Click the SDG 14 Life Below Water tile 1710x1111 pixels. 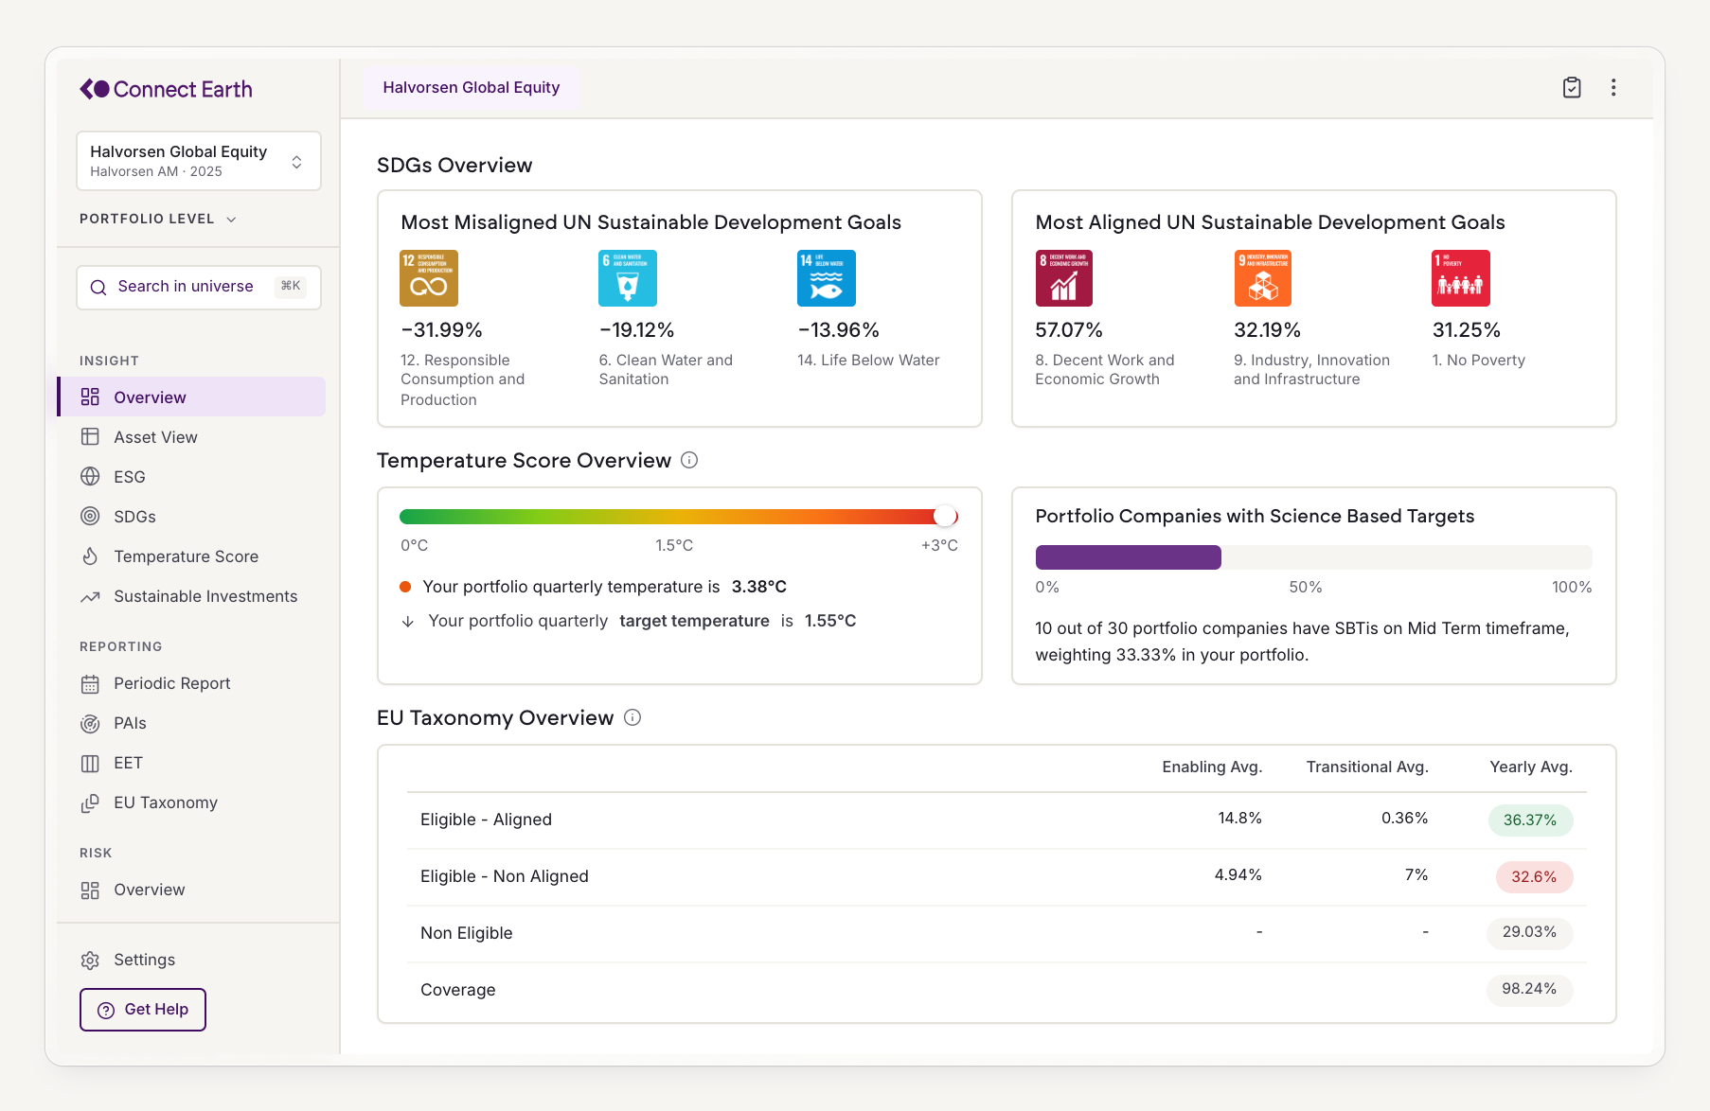point(827,278)
